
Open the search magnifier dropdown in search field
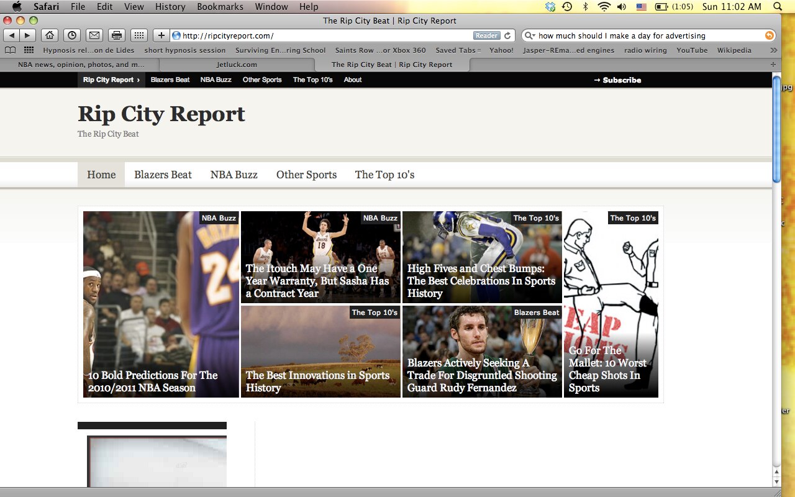[529, 36]
